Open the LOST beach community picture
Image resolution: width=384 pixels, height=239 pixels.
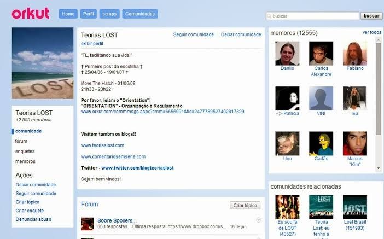(x=43, y=63)
